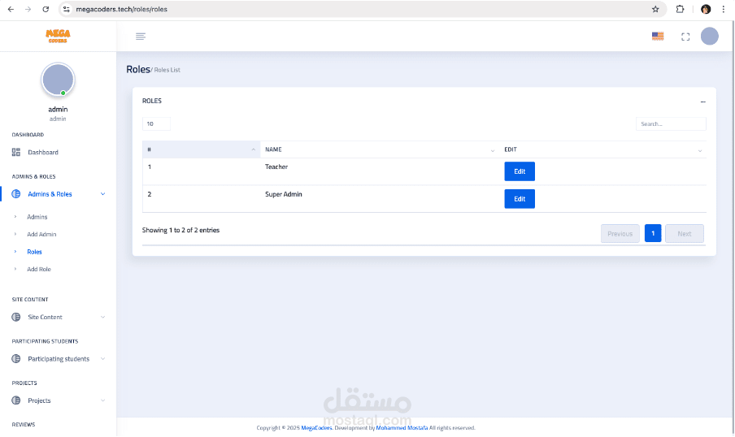Open the Admins submenu item
The width and height of the screenshot is (735, 437).
pos(37,217)
